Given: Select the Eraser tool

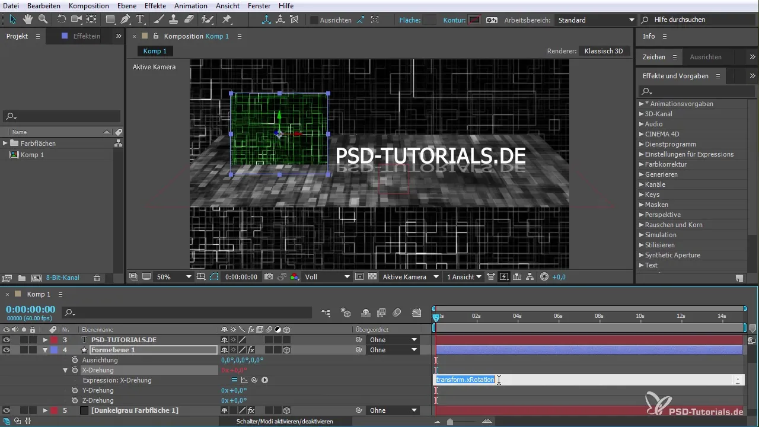Looking at the screenshot, I should point(189,19).
